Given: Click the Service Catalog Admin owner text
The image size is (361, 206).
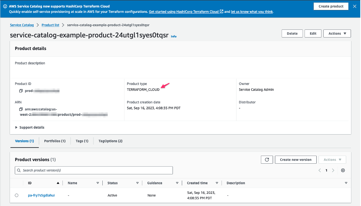Looking at the screenshot, I should point(256,90).
